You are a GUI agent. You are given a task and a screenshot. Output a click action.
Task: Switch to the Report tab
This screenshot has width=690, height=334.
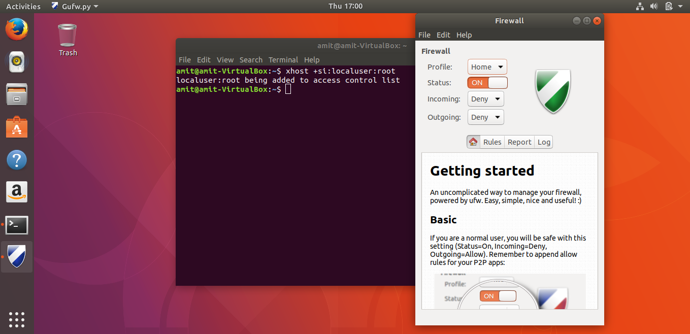519,142
